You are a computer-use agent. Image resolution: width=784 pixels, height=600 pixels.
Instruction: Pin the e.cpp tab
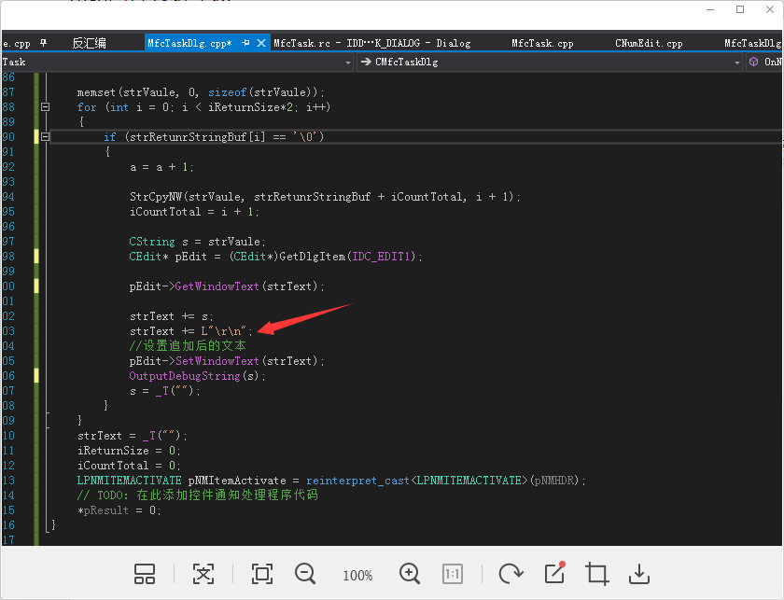pyautogui.click(x=44, y=43)
